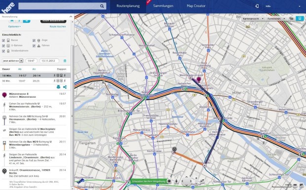This screenshot has height=190, width=306.
Task: Print the route with printer icon
Action: click(58, 87)
